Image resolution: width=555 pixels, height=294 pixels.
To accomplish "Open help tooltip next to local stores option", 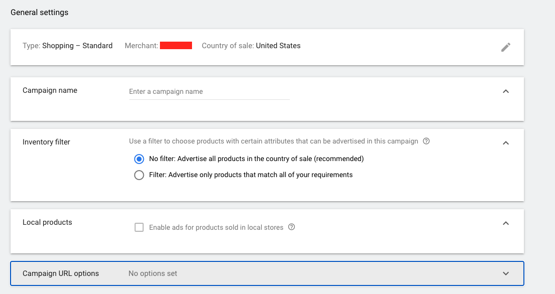I will tap(291, 227).
